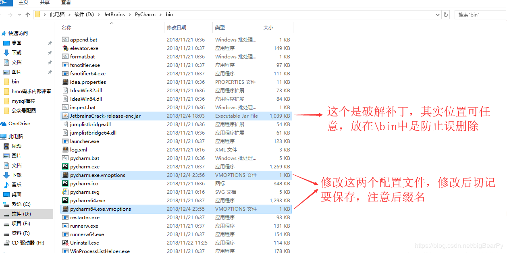Select the fsnotifier.exe file icon

click(65, 65)
